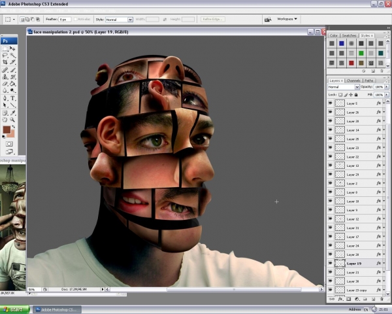Hide Layer 24 with its eye icon

[331, 246]
